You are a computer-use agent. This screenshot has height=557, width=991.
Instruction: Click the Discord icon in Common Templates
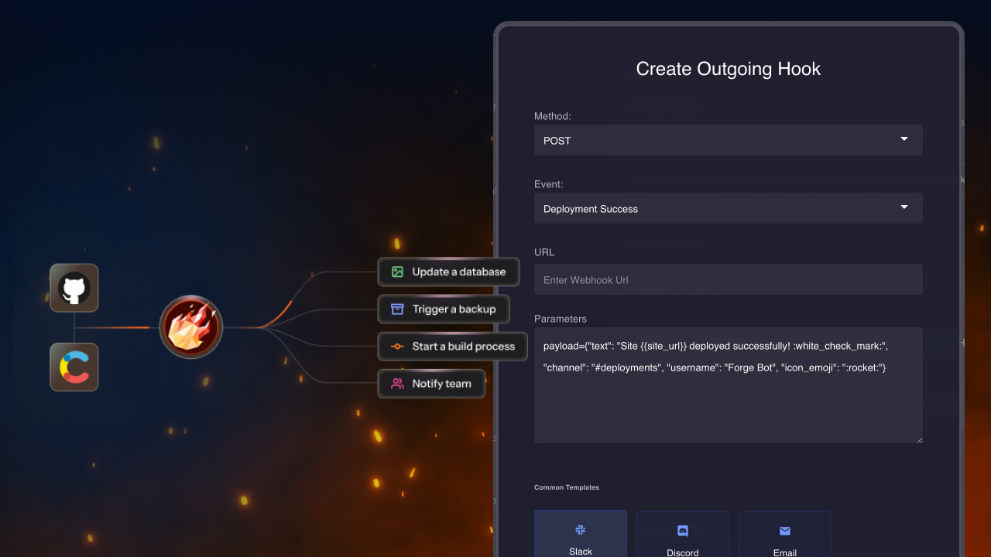click(682, 530)
